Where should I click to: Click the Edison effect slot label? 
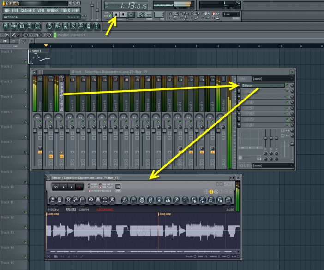[263, 85]
